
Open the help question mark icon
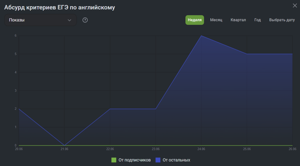[85, 20]
